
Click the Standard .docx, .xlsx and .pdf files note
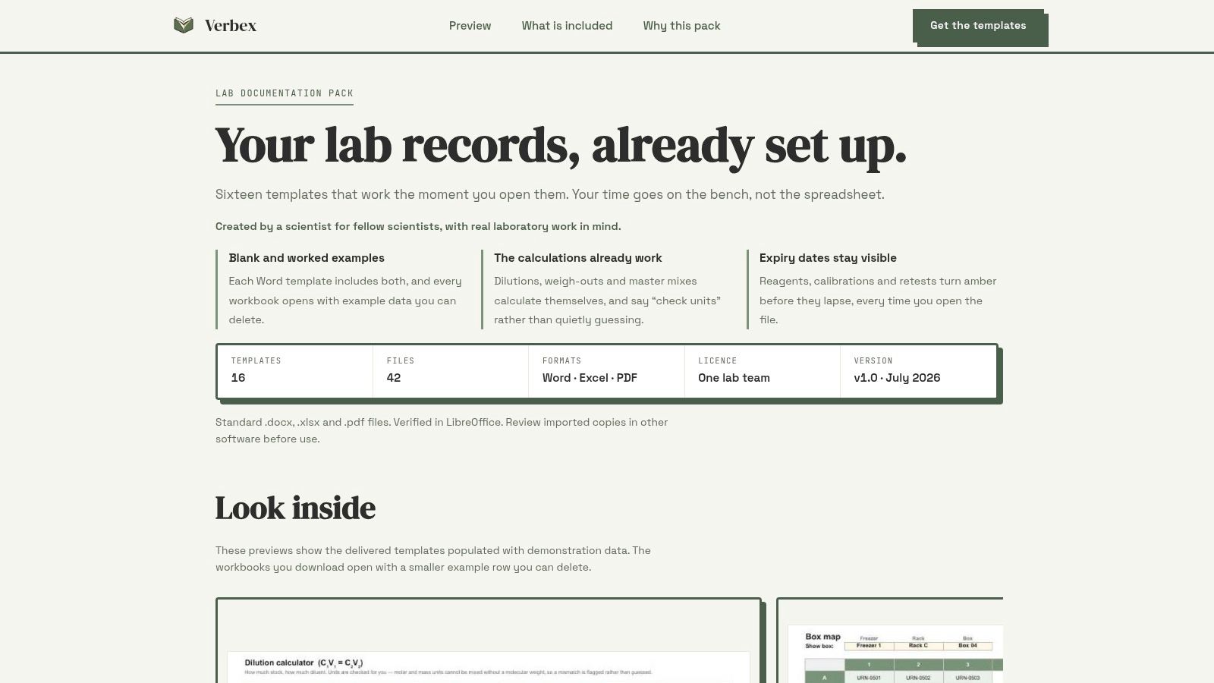click(x=442, y=430)
